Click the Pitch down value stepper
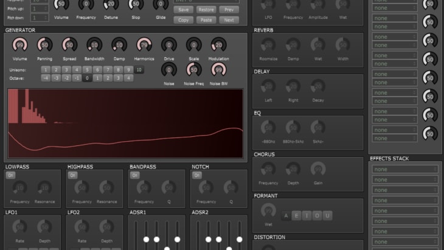Viewport: 444px width, 250px height. click(x=39, y=18)
